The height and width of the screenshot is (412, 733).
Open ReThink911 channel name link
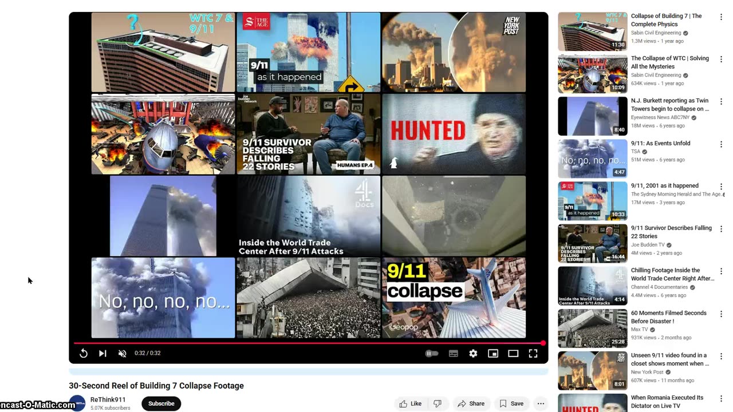(108, 400)
